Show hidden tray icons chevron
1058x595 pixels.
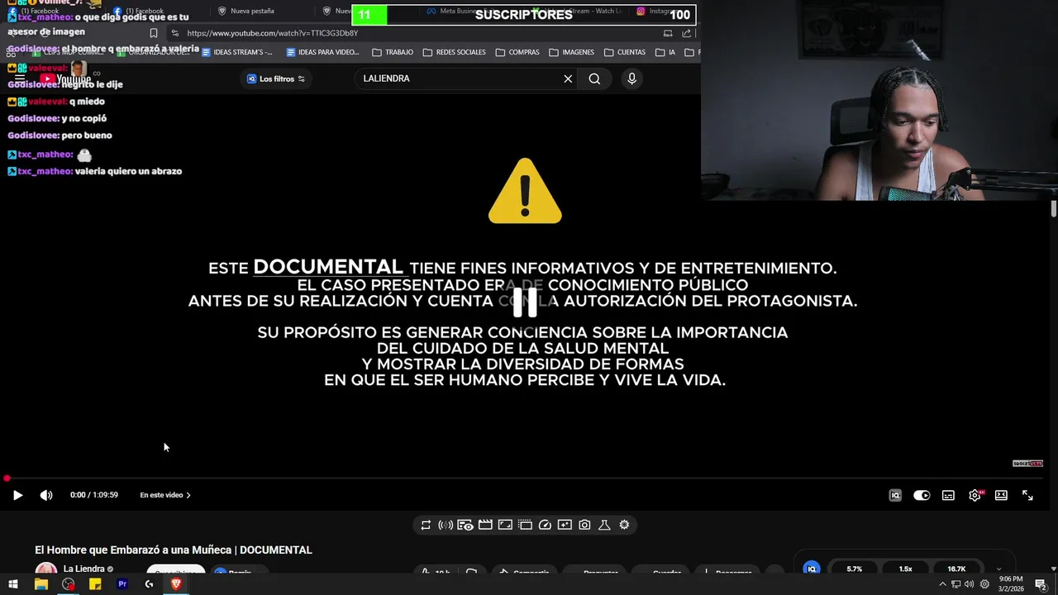[942, 584]
